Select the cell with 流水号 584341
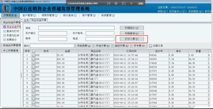The height and width of the screenshot is (109, 213). (159, 55)
